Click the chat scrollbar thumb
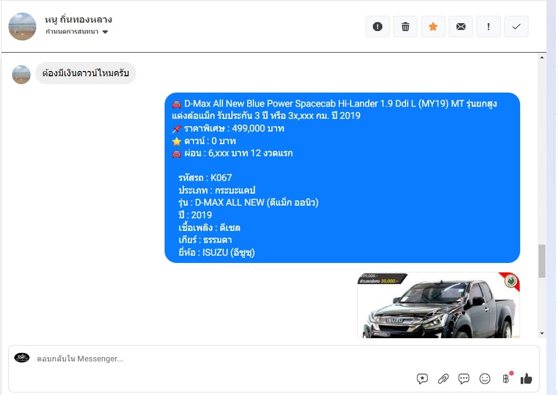 542,261
